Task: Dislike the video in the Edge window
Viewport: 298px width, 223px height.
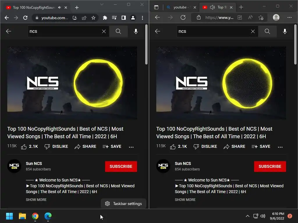Action: [x=205, y=147]
